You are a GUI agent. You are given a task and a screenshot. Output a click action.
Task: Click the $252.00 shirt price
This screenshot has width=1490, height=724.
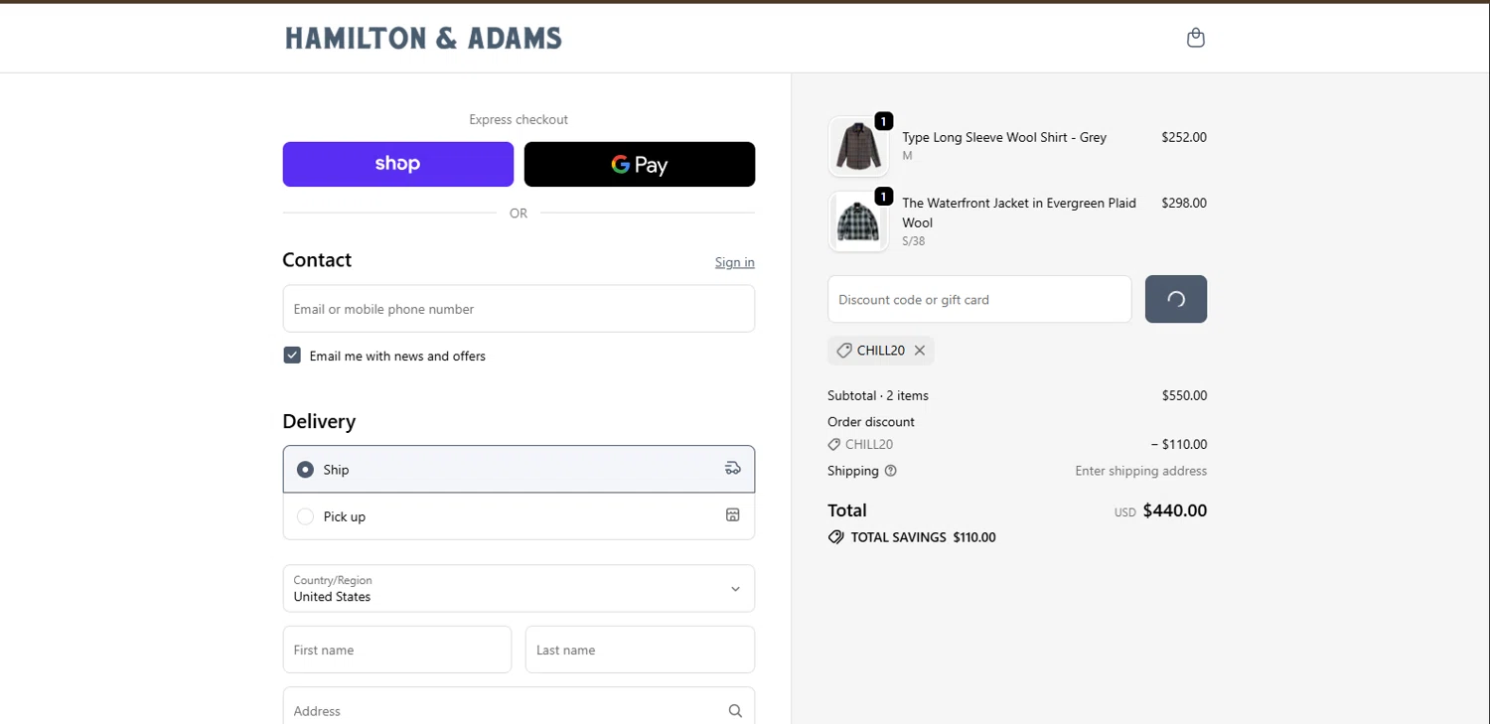(1184, 137)
